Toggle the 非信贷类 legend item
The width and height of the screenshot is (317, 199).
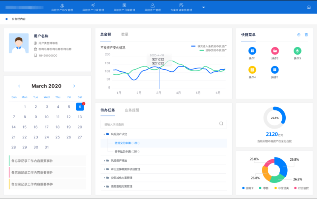point(281,188)
